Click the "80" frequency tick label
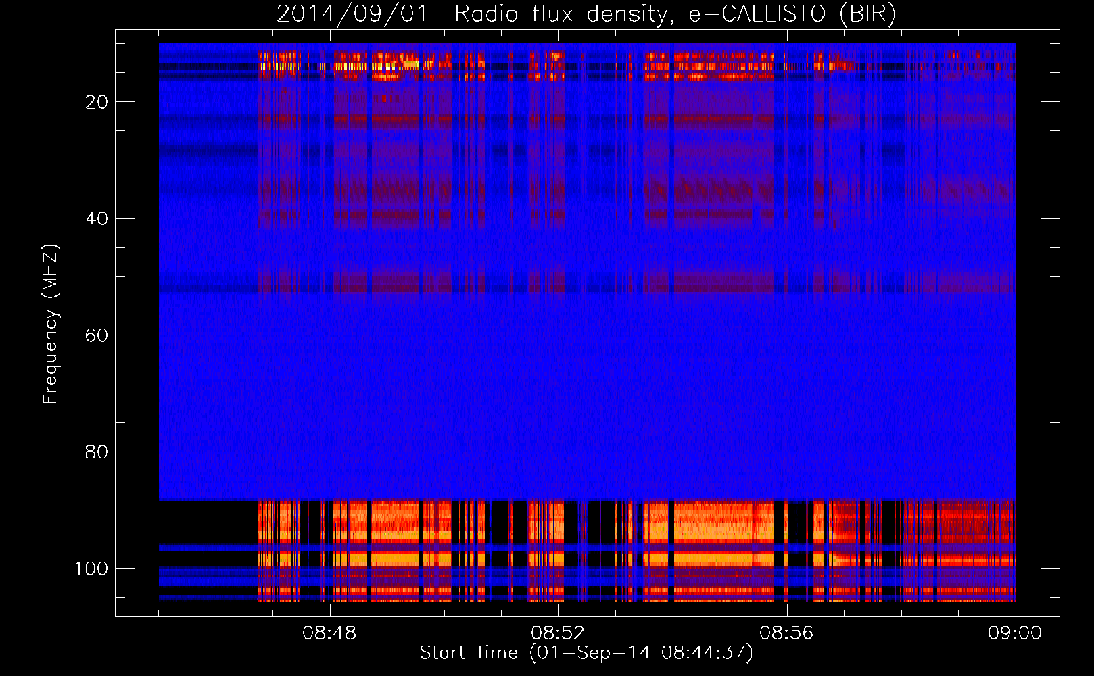Image resolution: width=1094 pixels, height=676 pixels. click(x=97, y=452)
